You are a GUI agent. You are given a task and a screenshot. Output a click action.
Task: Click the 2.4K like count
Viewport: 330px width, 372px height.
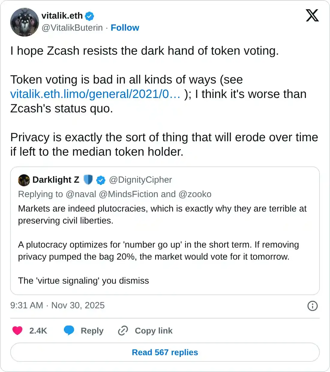(38, 331)
